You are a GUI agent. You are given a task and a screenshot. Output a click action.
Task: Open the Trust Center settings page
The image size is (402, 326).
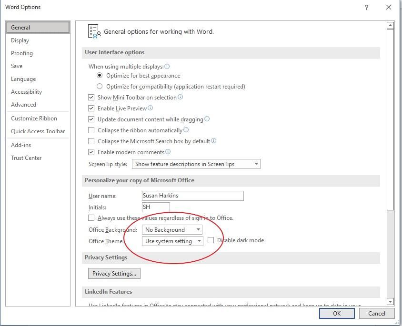(x=26, y=158)
